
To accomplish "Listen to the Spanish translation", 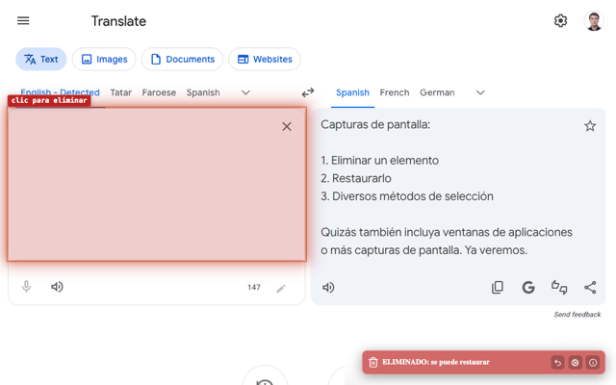I will (x=328, y=288).
